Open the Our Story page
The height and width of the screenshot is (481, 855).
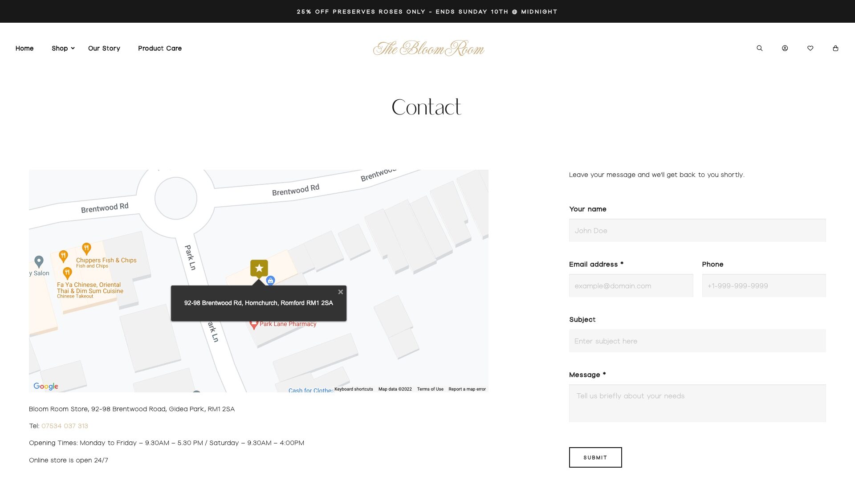click(104, 48)
